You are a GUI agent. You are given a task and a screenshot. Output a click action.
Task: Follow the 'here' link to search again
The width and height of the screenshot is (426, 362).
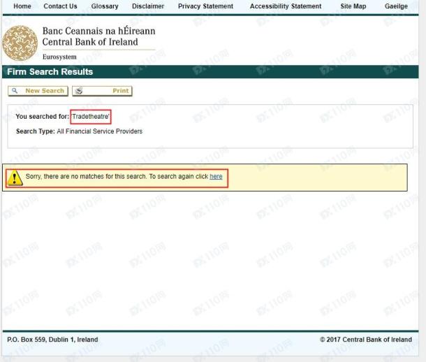[x=216, y=176]
